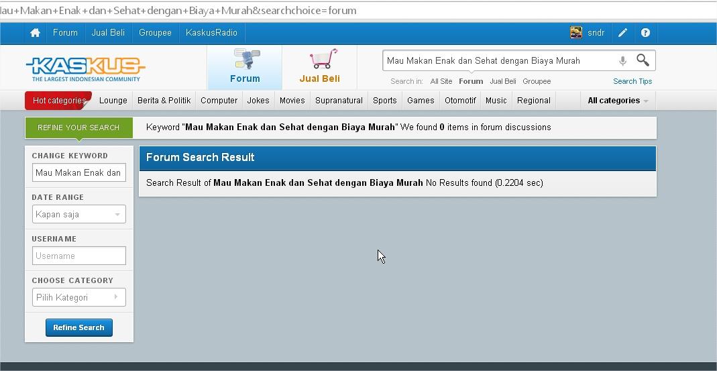The width and height of the screenshot is (717, 371).
Task: Click the Refine Search button
Action: pos(78,327)
